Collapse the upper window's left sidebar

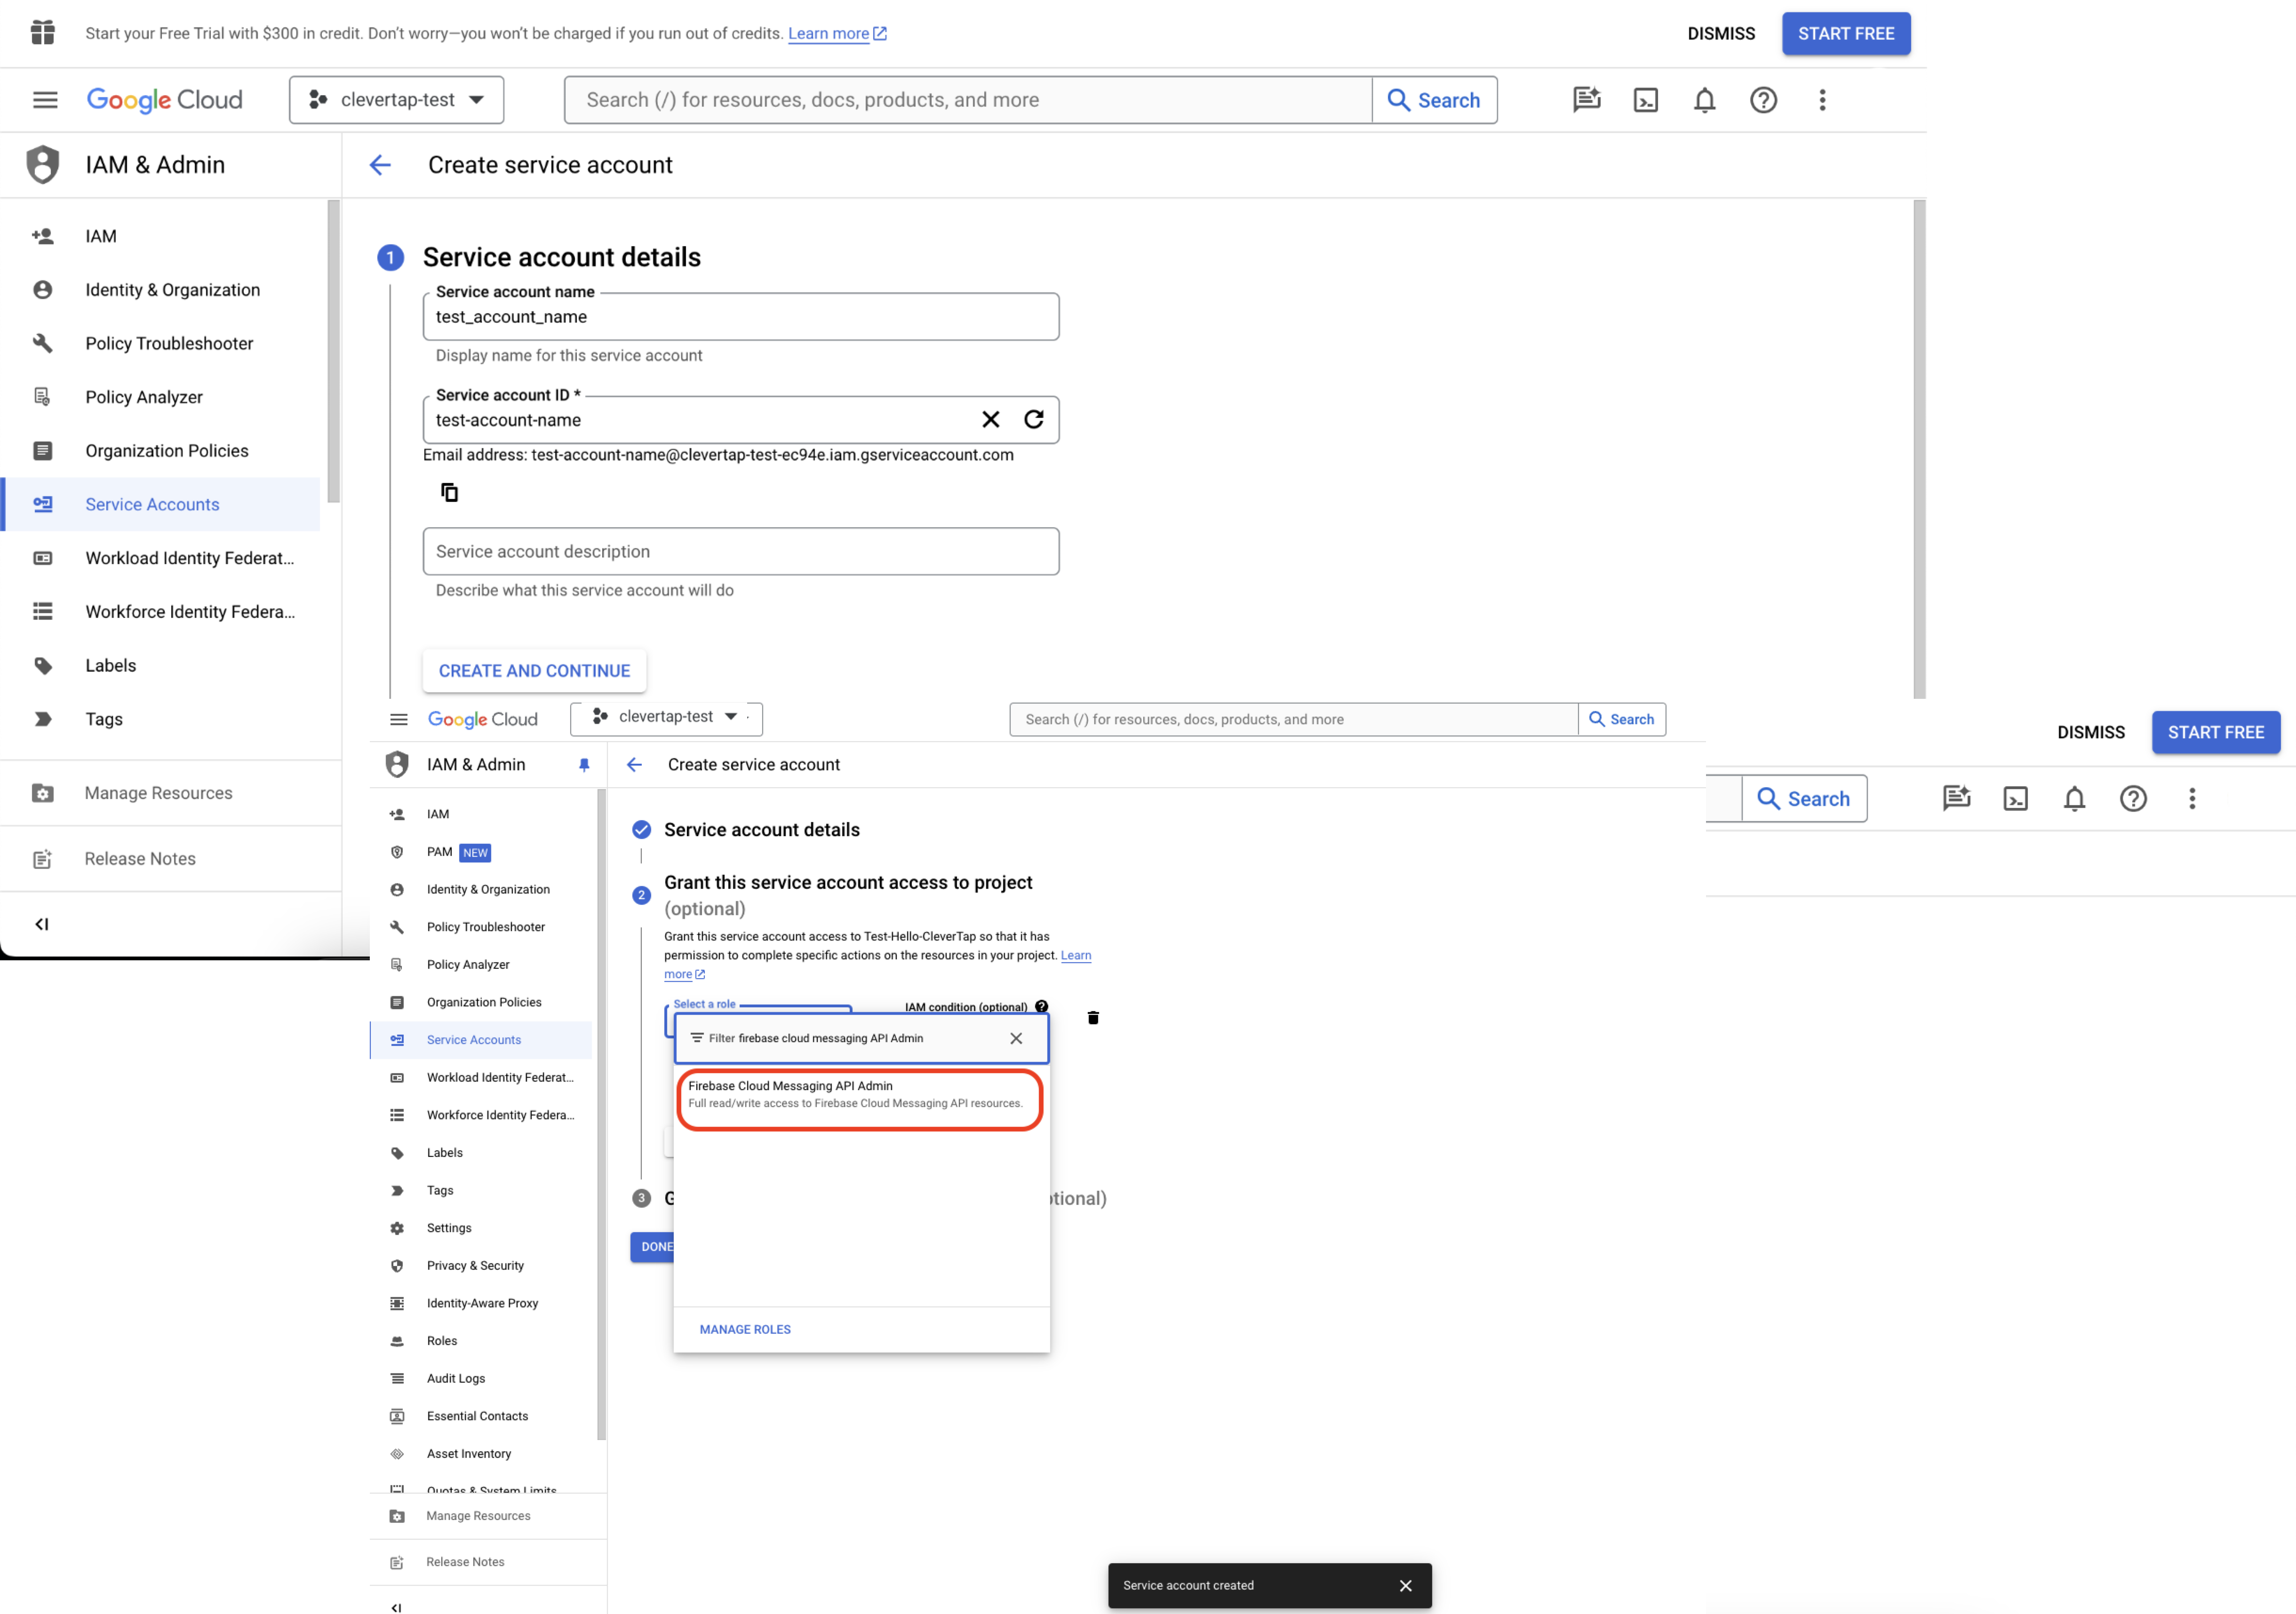42,925
